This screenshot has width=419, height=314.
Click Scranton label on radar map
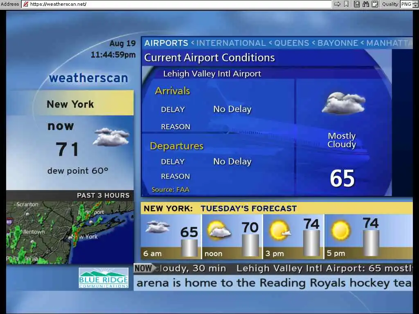click(x=27, y=204)
